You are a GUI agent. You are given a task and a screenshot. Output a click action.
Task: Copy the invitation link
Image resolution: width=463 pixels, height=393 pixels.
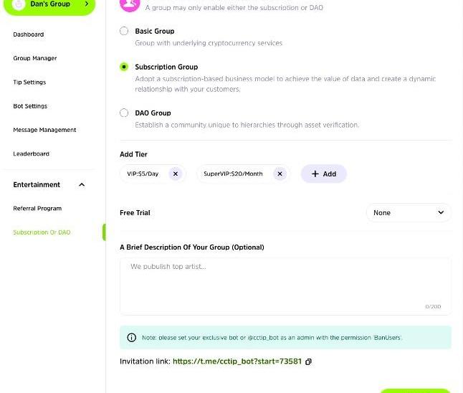tap(309, 362)
